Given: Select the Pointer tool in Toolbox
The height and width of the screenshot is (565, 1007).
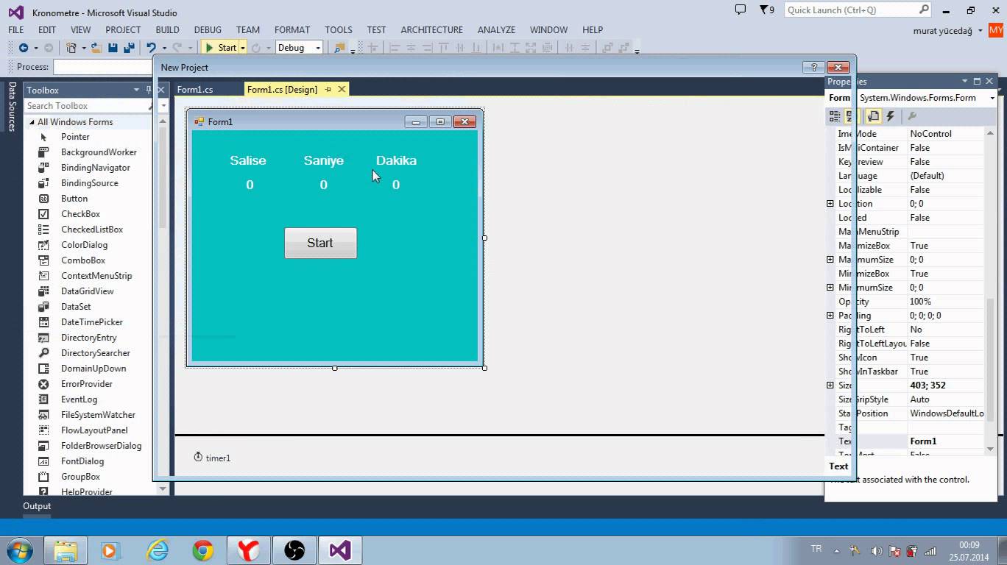Looking at the screenshot, I should coord(75,137).
